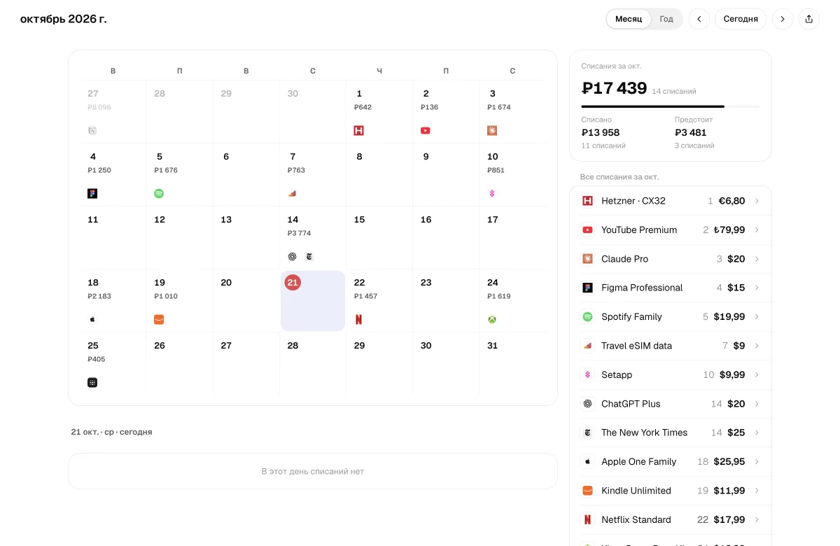Open the share/export icon in the top bar

[x=809, y=19]
